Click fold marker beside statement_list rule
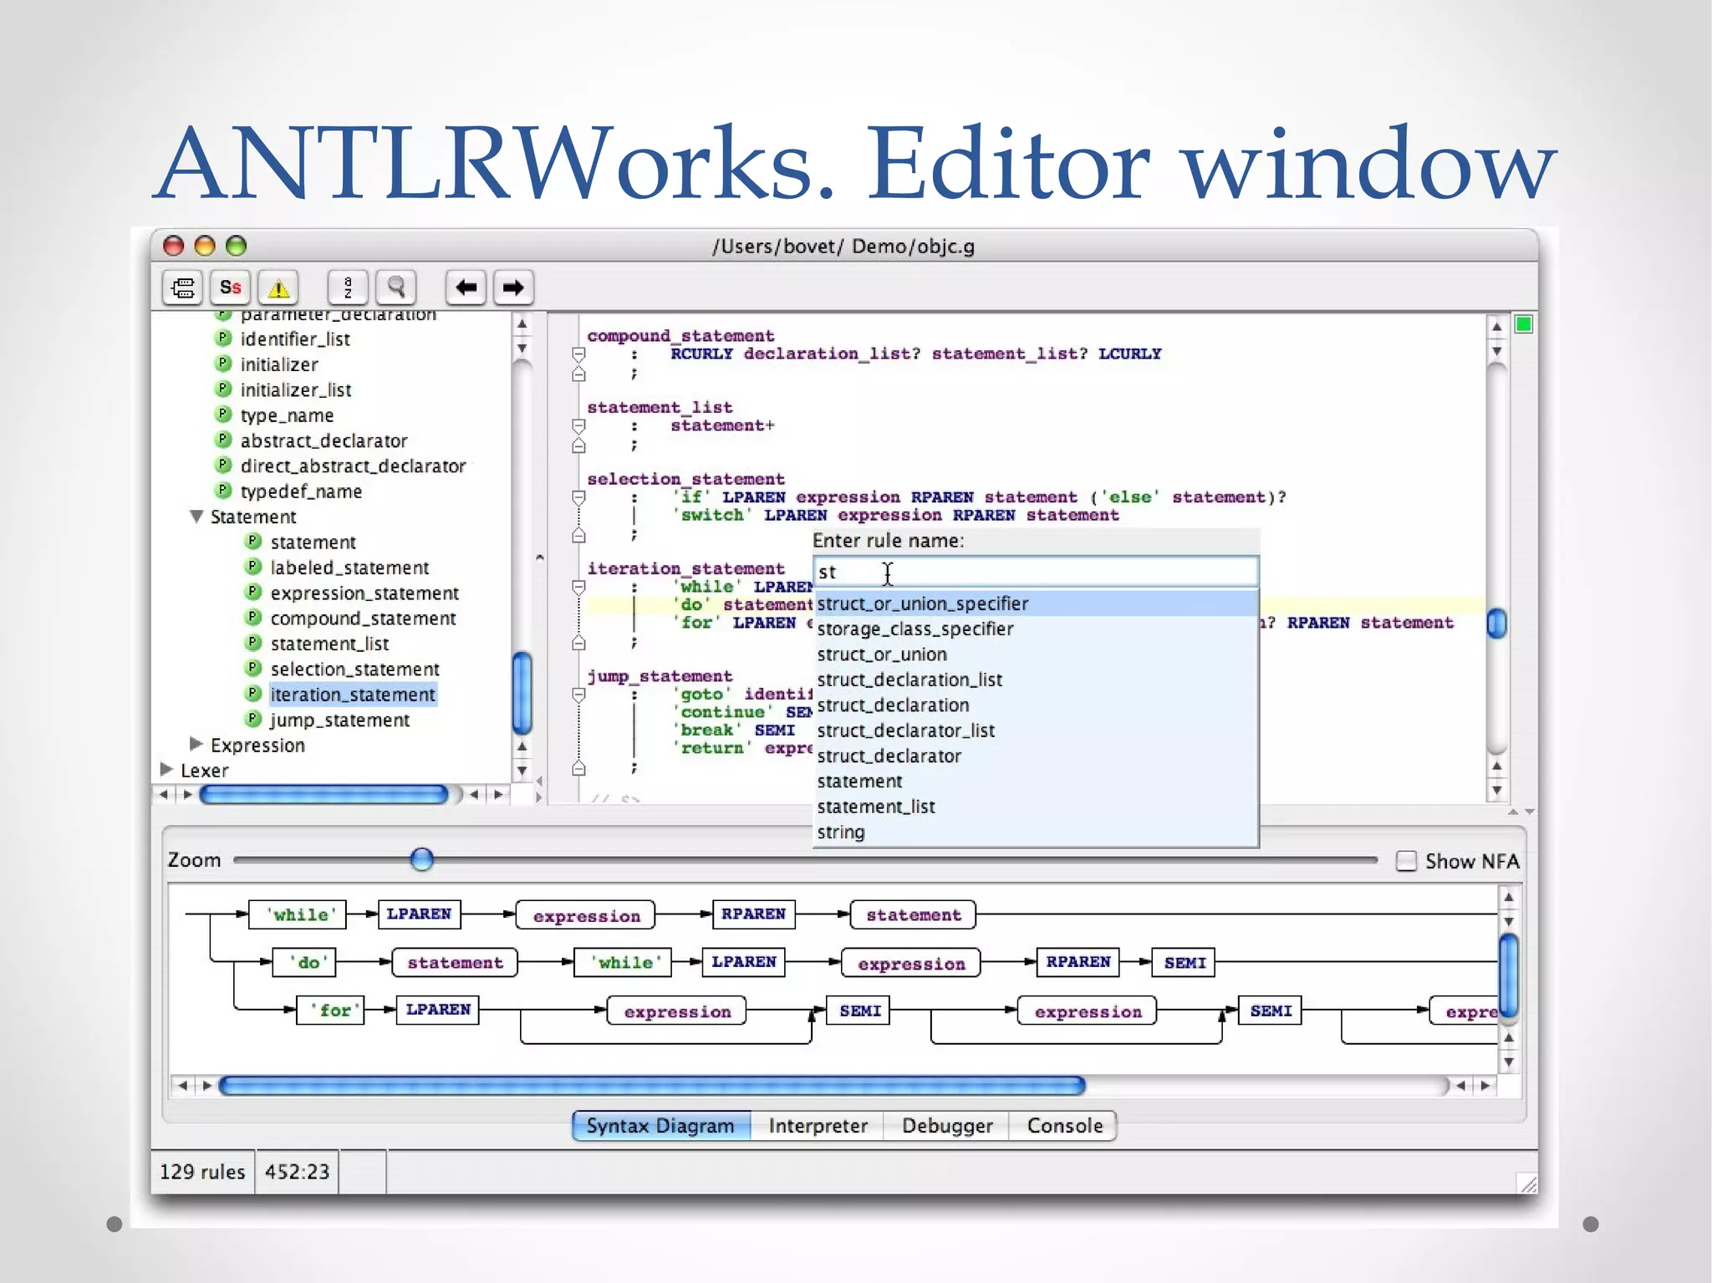 578,426
